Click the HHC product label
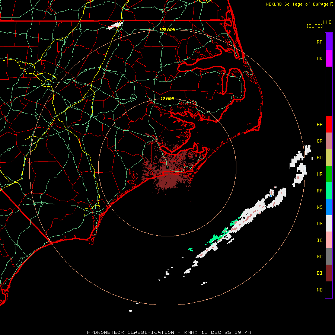Screen dimensions: 335x335 [327, 22]
